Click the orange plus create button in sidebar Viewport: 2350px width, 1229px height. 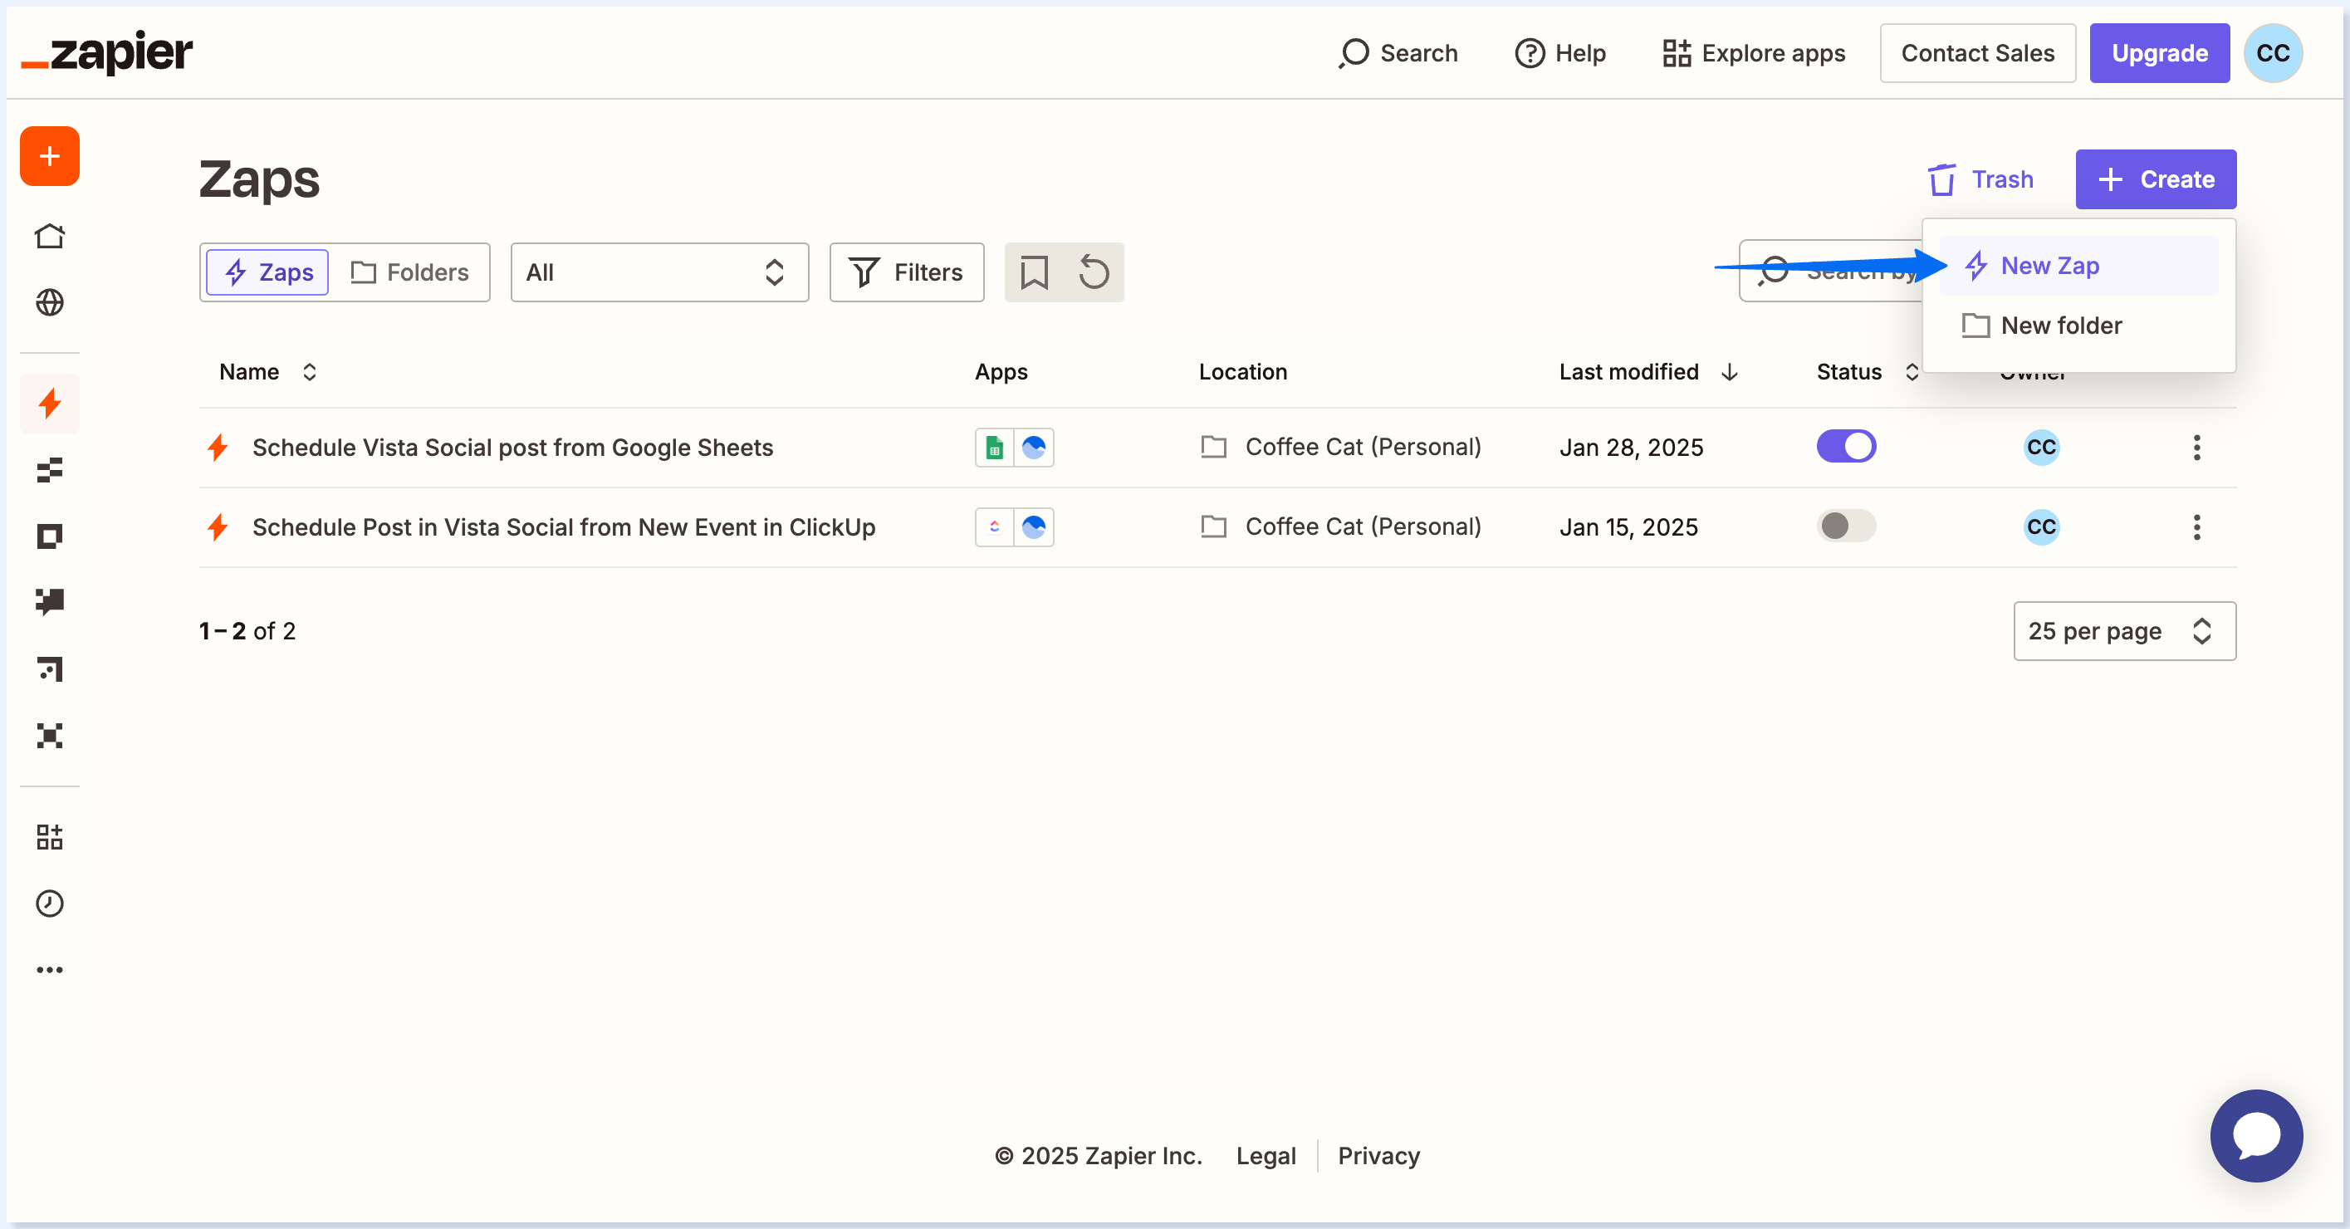click(x=49, y=156)
